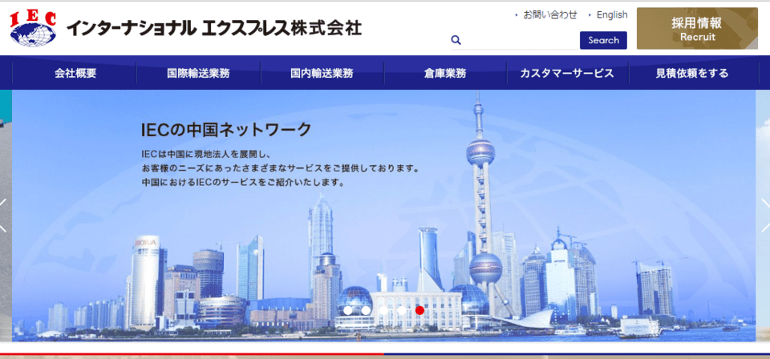Open the 採用情報 Recruit banner
This screenshot has height=359, width=770.
pos(697,29)
